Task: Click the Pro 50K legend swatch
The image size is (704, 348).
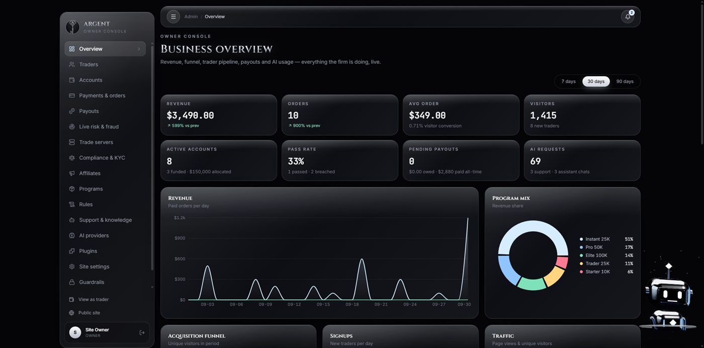Action: [x=581, y=248]
